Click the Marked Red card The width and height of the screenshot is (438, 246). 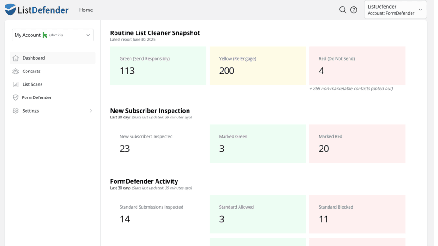coord(357,143)
